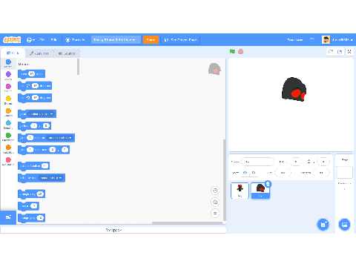Viewport: 356px width, 267px height.
Task: Click the Scratch logo in the menu bar
Action: click(12, 39)
